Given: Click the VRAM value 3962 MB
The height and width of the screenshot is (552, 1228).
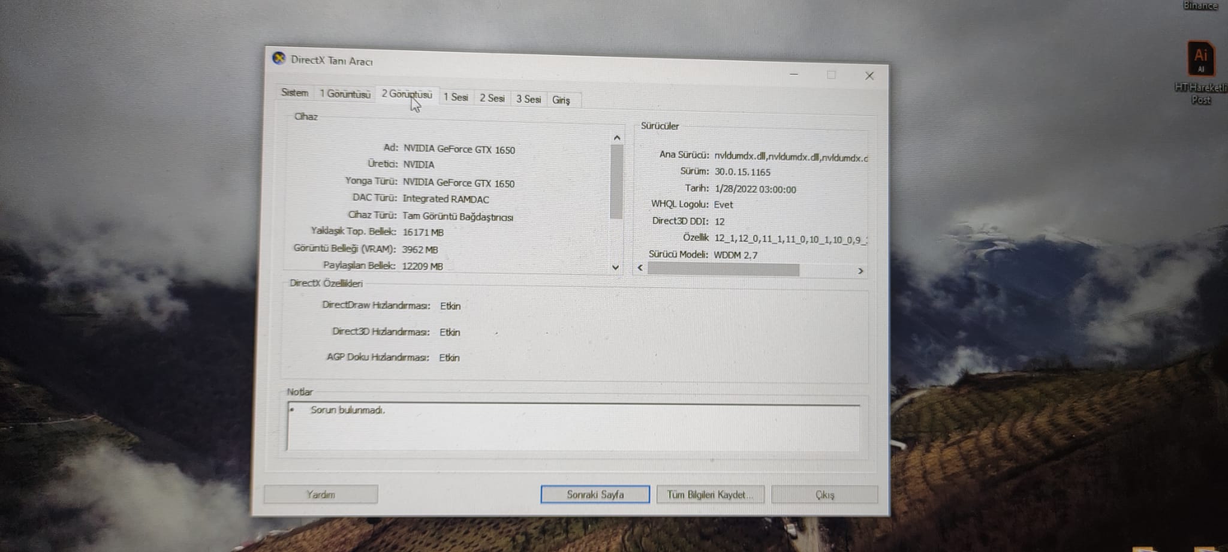Looking at the screenshot, I should coord(420,249).
